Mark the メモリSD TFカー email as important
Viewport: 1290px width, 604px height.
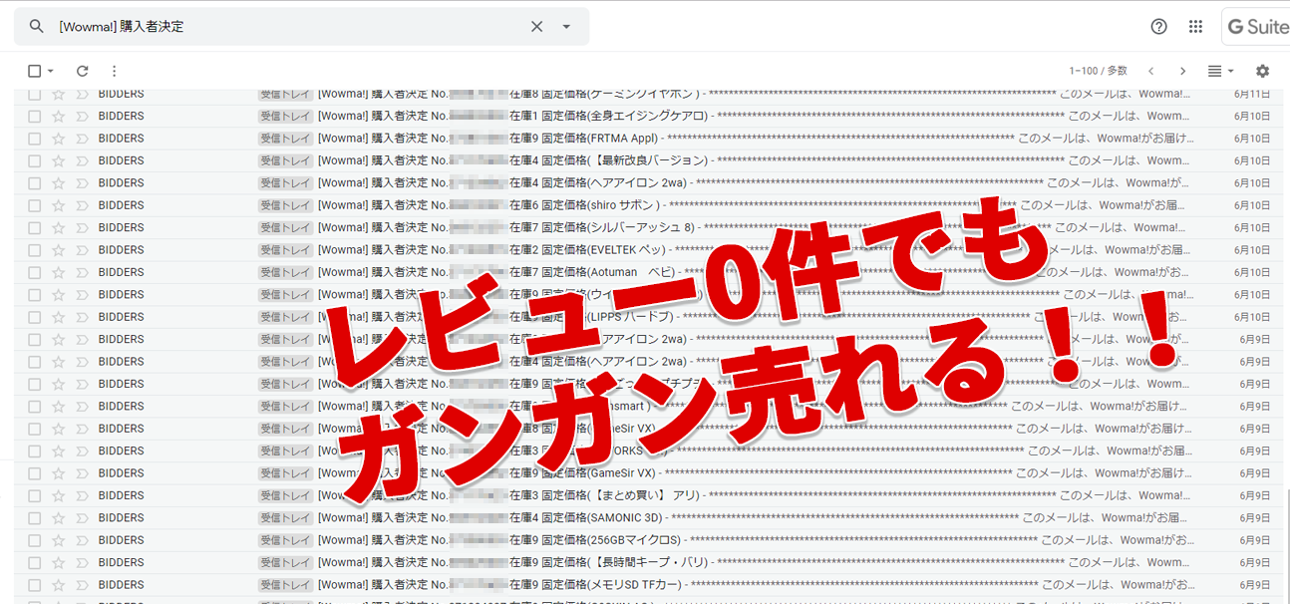(82, 585)
